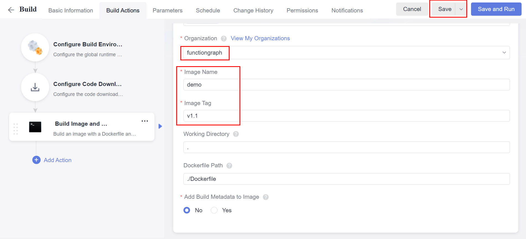Viewport: 526px width, 239px height.
Task: Expand the Organization dropdown
Action: pyautogui.click(x=504, y=53)
